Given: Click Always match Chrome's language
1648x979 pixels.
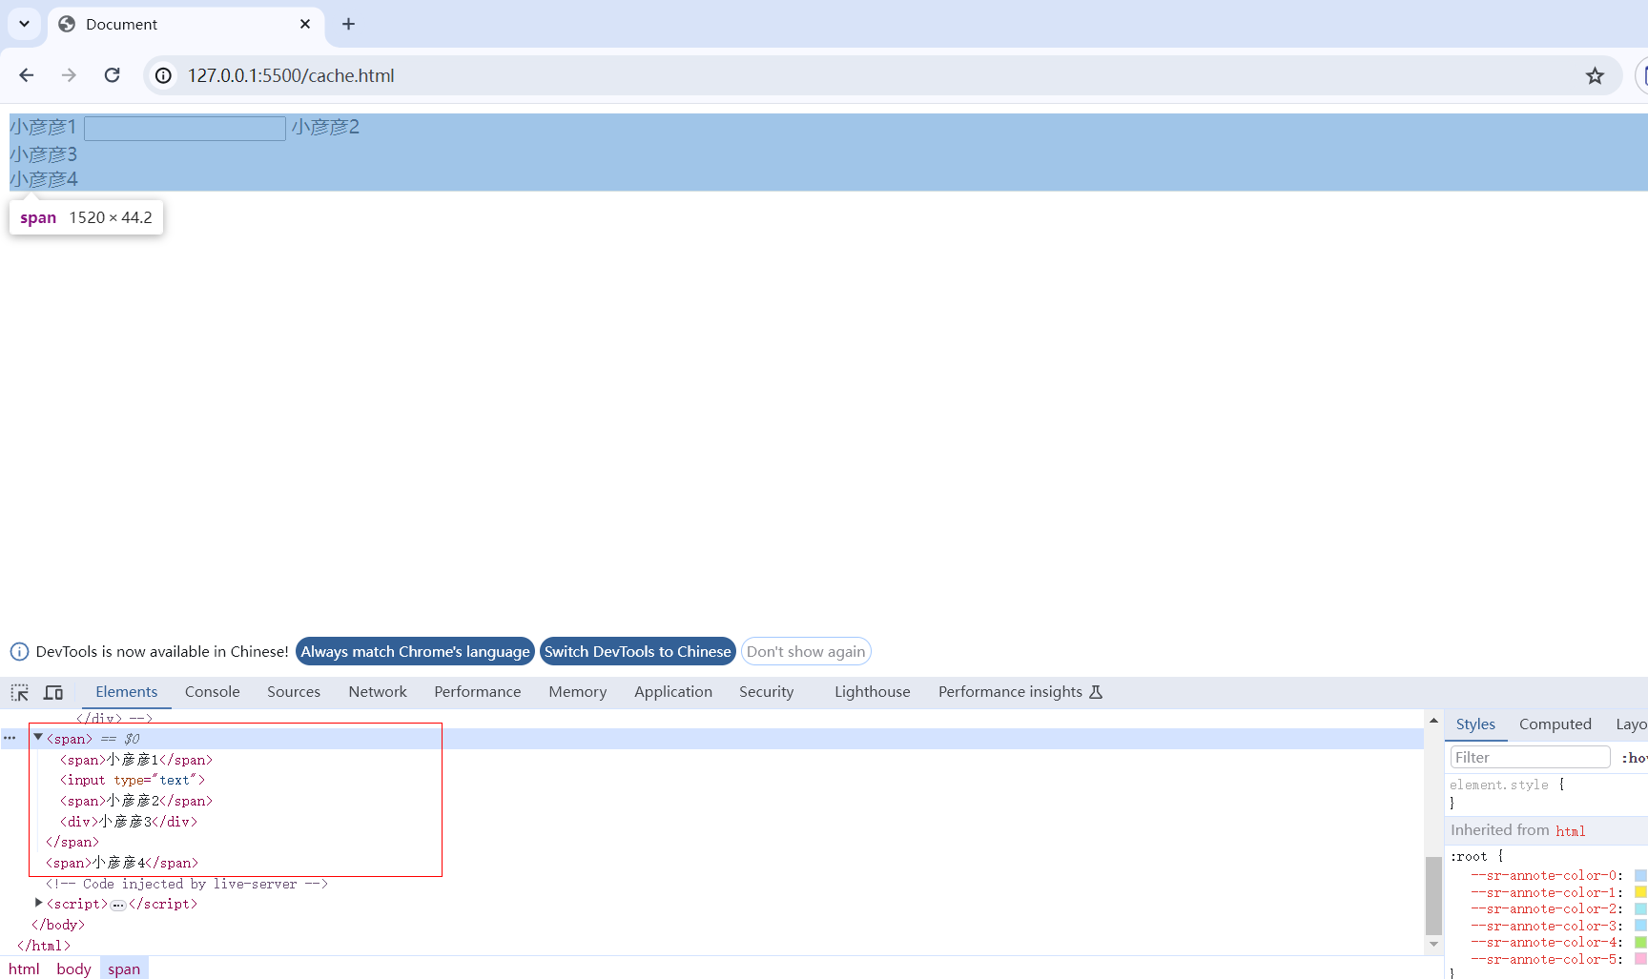Looking at the screenshot, I should pos(415,652).
